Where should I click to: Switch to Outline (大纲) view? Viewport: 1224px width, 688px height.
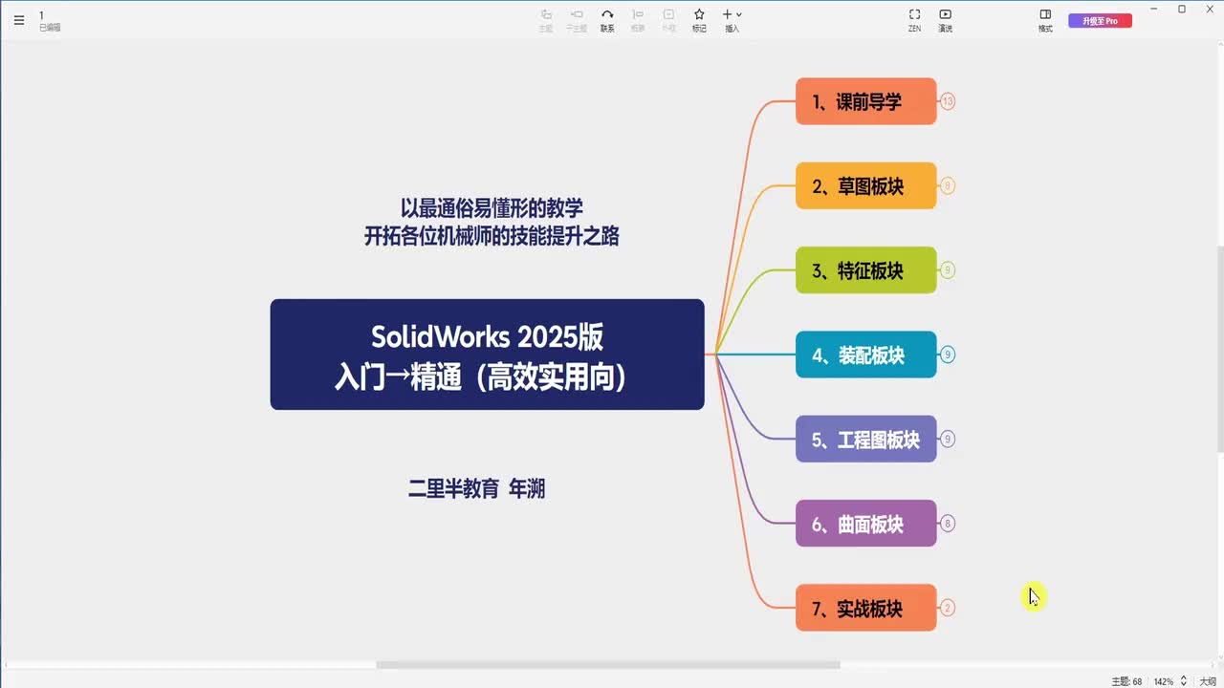[1208, 681]
